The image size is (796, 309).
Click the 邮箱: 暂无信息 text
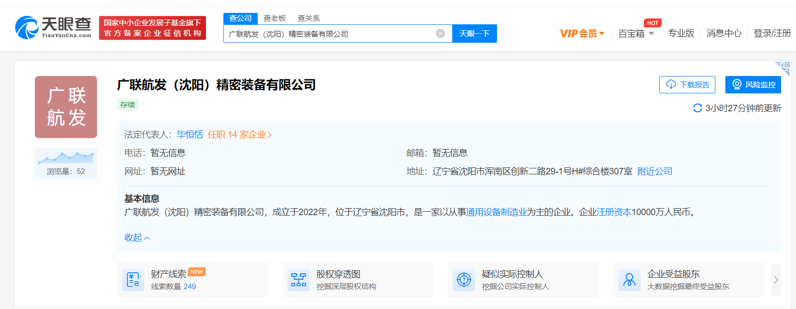coord(437,153)
